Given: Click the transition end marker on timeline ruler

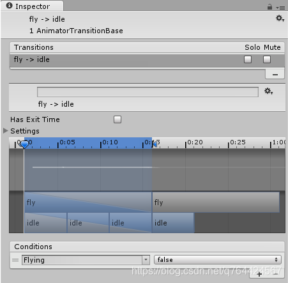Looking at the screenshot, I should pos(155,144).
